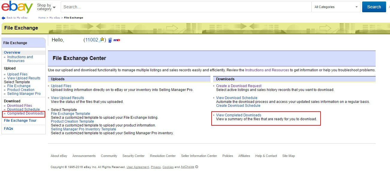The height and width of the screenshot is (171, 390).
Task: Click the feedback star icon beside 11002
Action: tap(102, 40)
